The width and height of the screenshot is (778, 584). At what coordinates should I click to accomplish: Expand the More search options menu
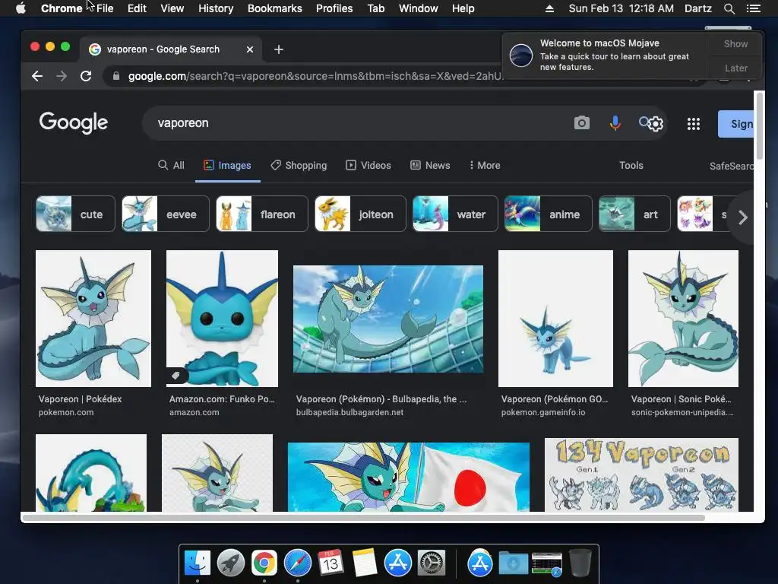(485, 165)
